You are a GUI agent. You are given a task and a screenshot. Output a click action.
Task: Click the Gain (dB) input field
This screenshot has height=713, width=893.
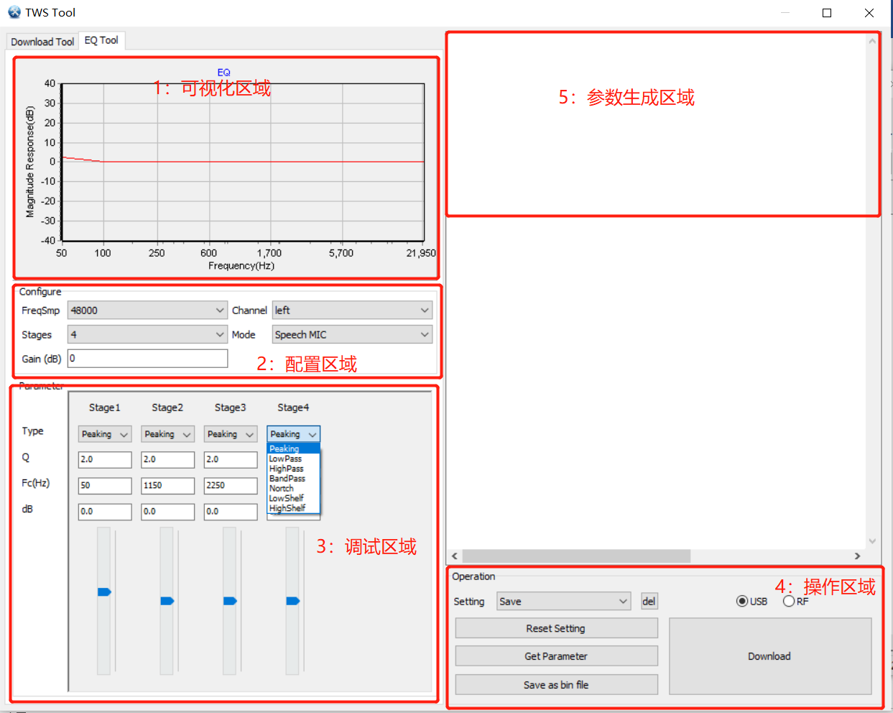click(147, 359)
